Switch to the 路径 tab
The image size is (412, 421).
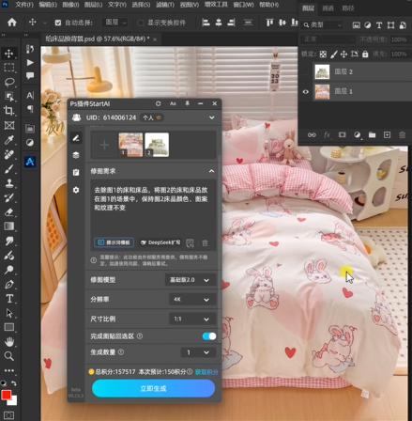[x=348, y=8]
